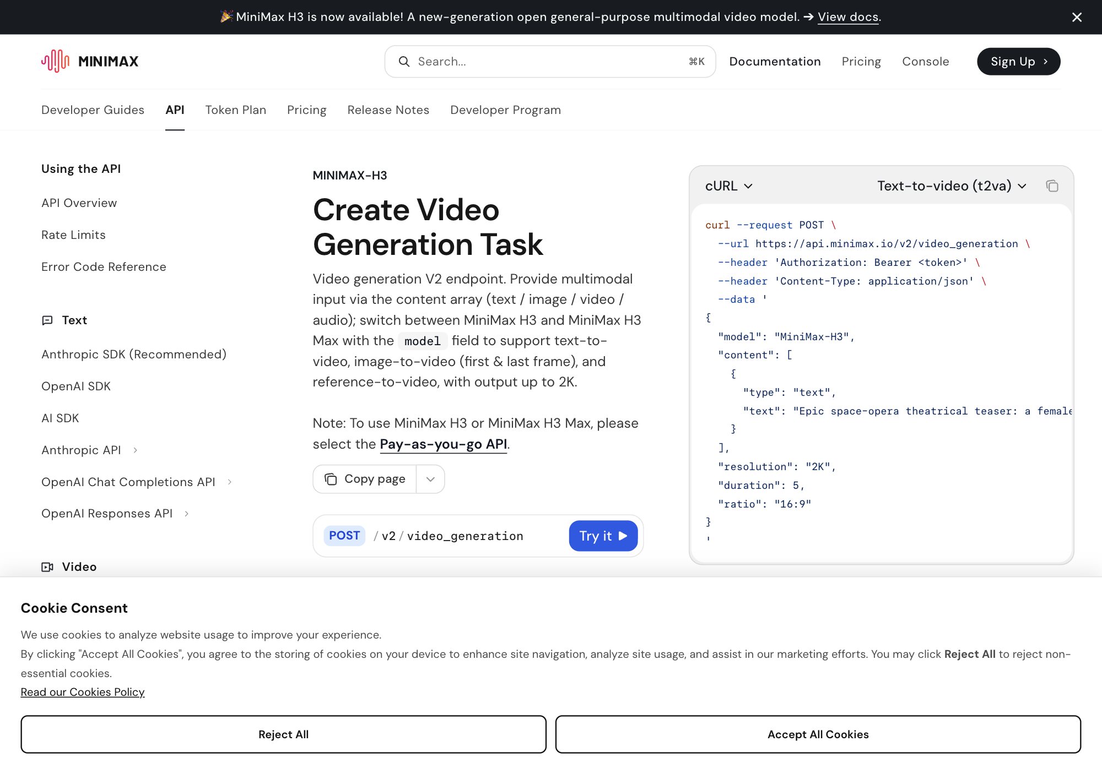This screenshot has height=774, width=1102.
Task: Open the Release Notes tab
Action: click(388, 110)
